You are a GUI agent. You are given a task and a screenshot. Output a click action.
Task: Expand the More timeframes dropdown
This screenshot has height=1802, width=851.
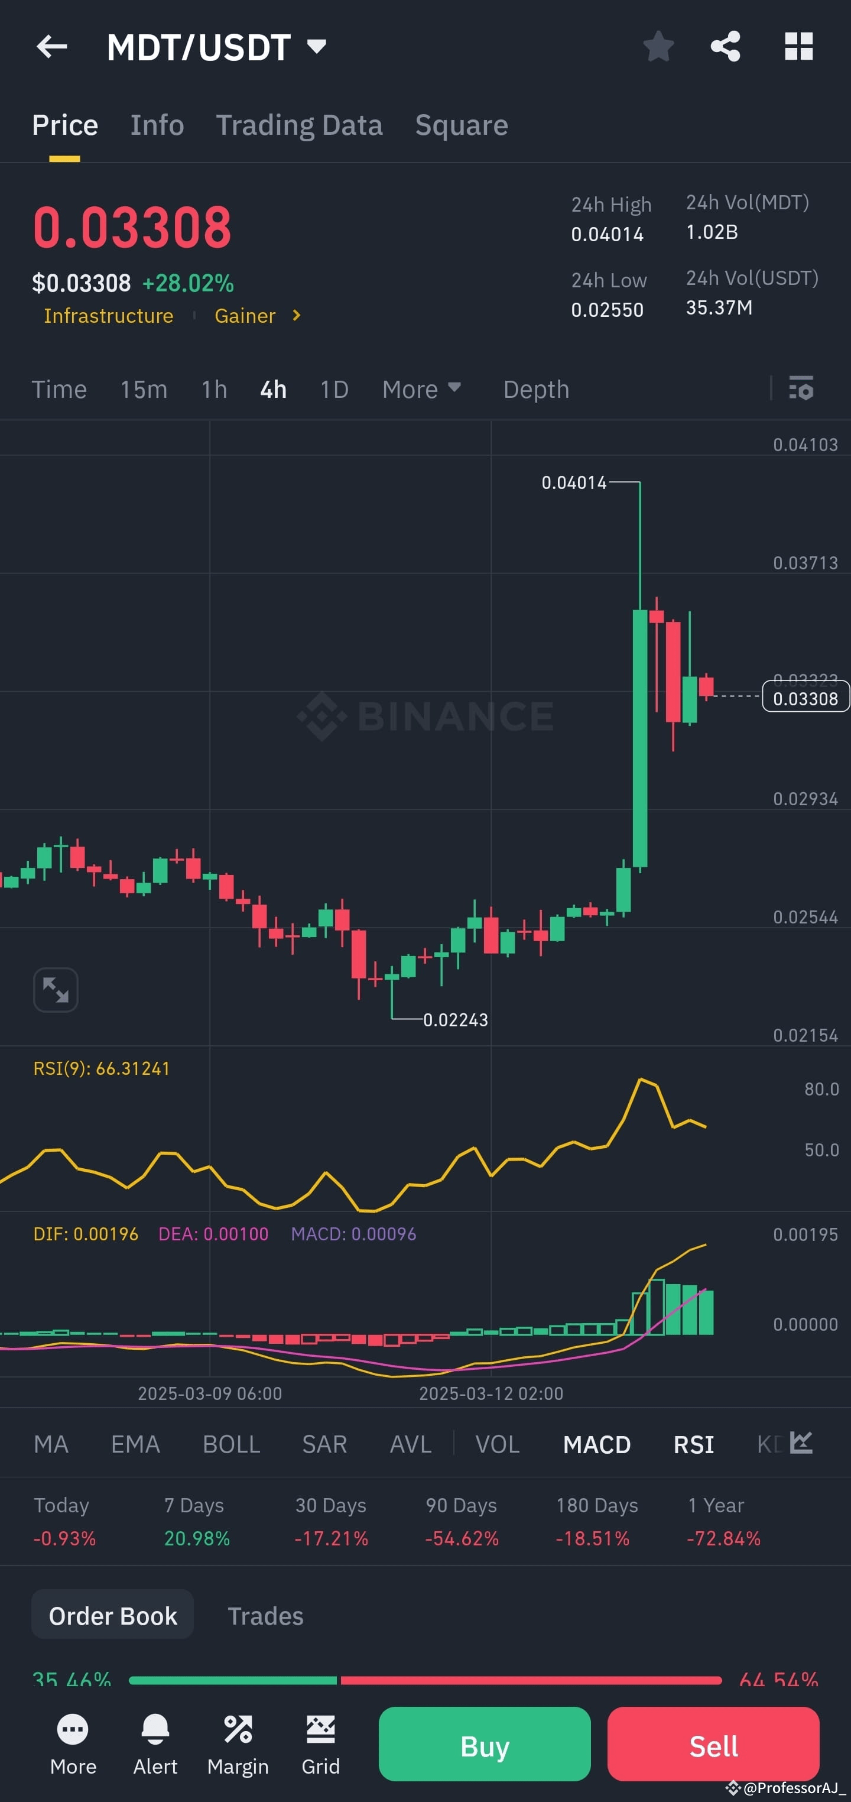tap(421, 389)
